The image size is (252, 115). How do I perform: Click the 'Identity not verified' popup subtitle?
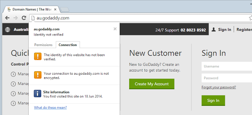point(49,35)
